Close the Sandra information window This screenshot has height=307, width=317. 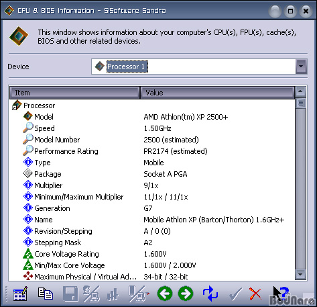306,11
